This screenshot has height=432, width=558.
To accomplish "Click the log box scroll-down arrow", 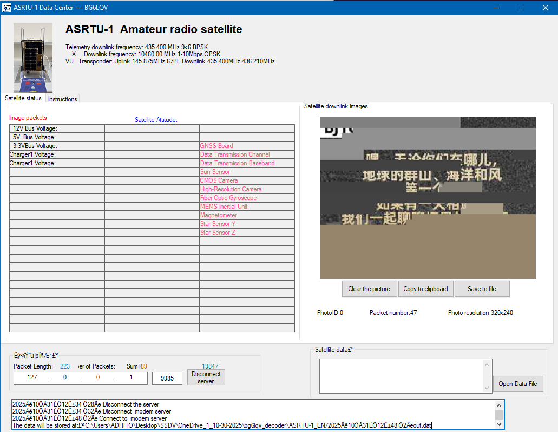I will pos(500,423).
